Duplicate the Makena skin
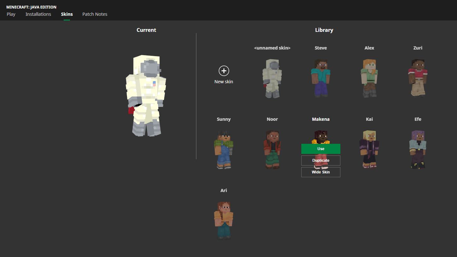Screen dimensions: 457x257 coord(321,160)
